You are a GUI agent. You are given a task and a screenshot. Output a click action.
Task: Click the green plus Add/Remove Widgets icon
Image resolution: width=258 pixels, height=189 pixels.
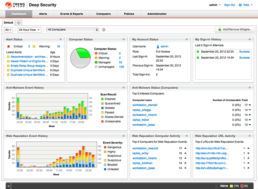(x=220, y=30)
